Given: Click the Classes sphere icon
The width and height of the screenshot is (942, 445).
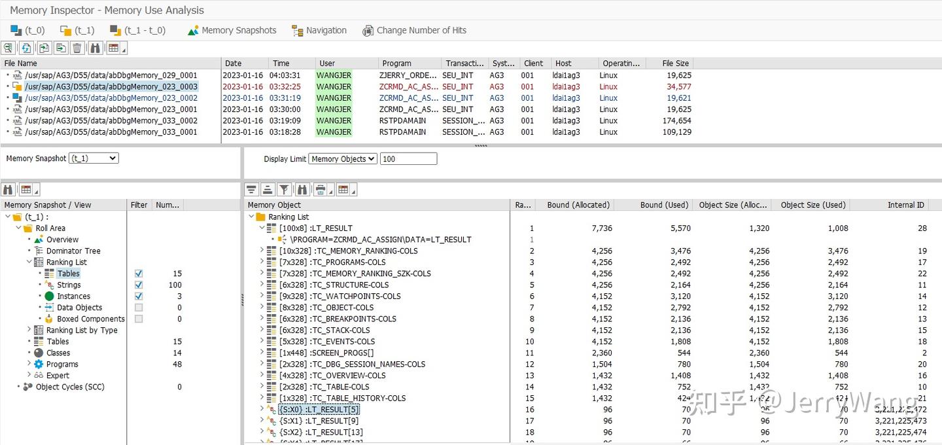Looking at the screenshot, I should (39, 353).
